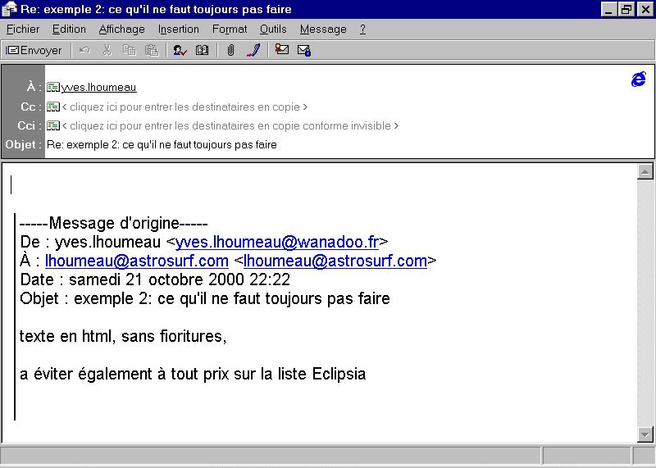The height and width of the screenshot is (468, 656).
Task: Restore the message window size
Action: (x=626, y=9)
